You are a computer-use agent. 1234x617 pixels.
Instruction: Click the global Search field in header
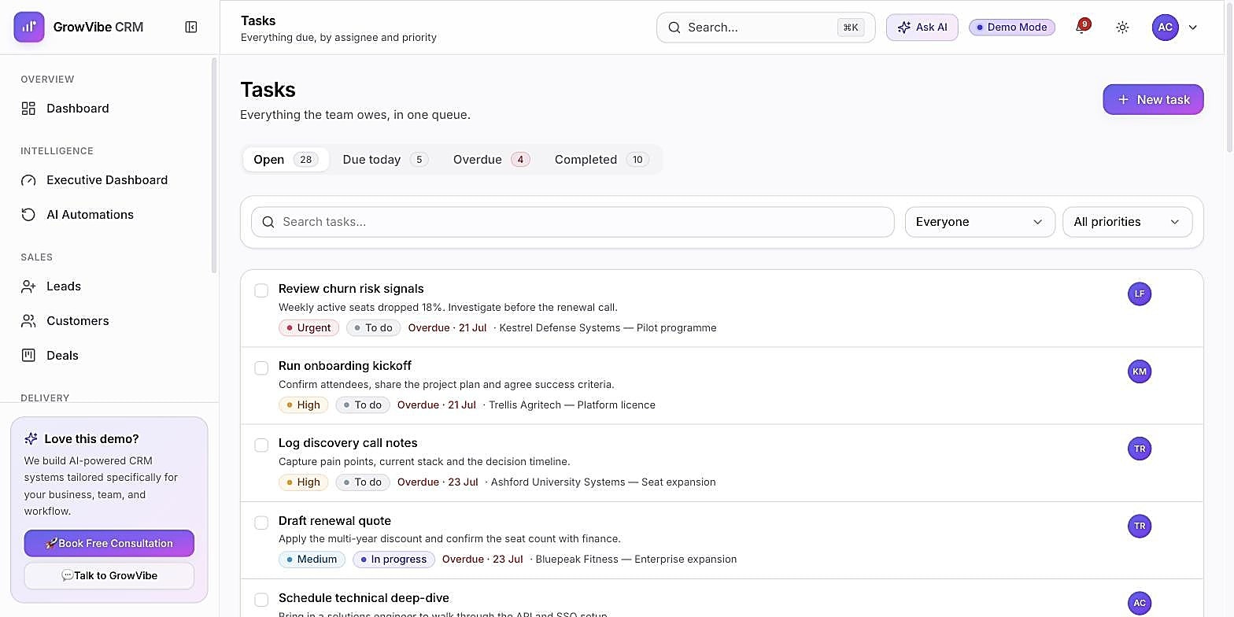point(766,28)
